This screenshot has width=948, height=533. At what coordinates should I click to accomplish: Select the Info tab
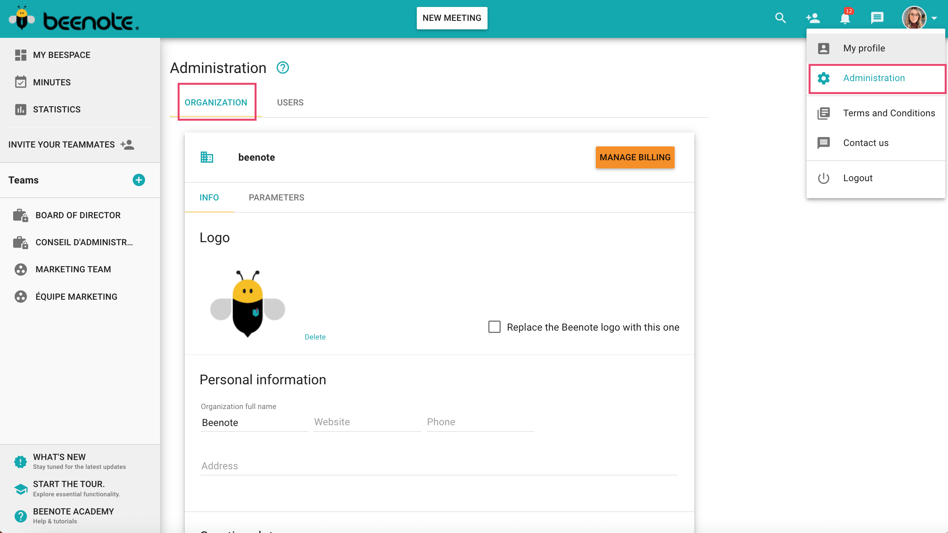pos(209,197)
